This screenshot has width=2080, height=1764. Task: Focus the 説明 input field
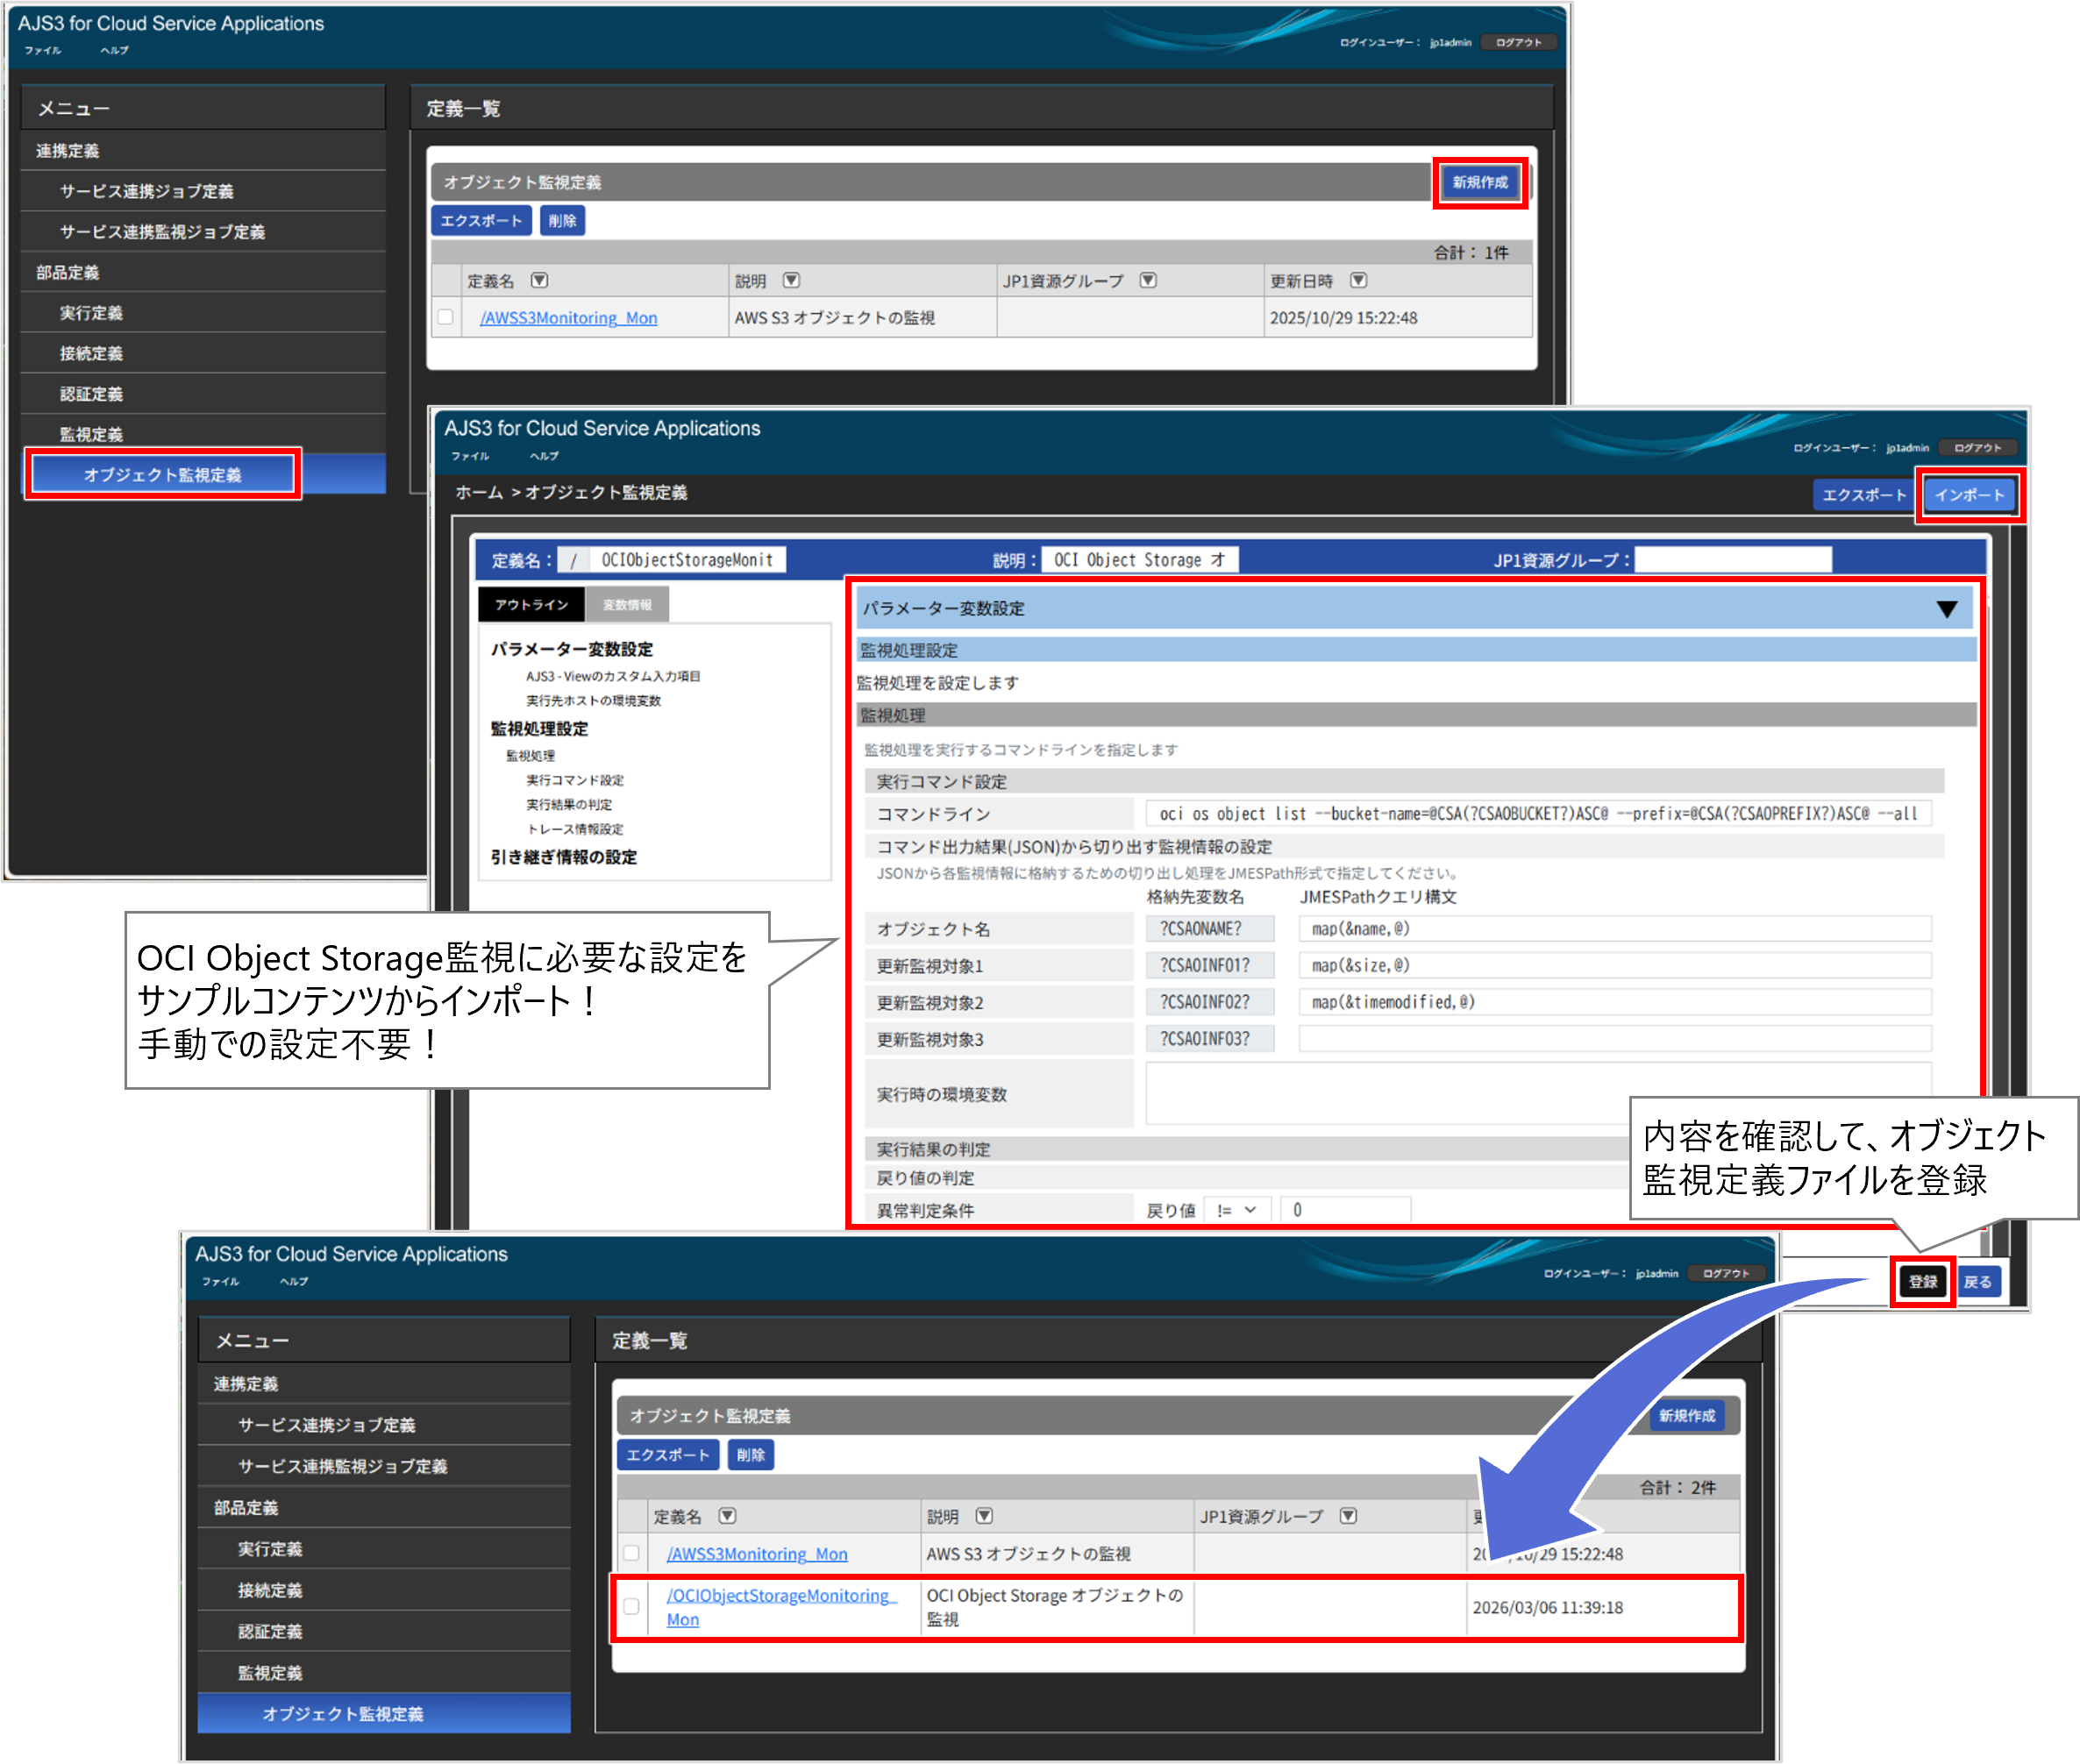point(1139,560)
